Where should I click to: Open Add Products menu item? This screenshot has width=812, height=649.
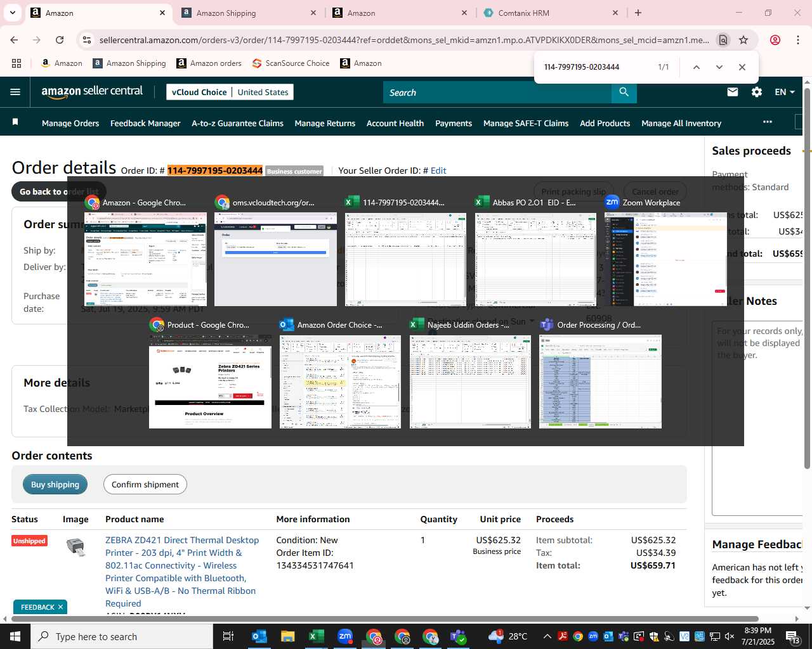pos(605,123)
